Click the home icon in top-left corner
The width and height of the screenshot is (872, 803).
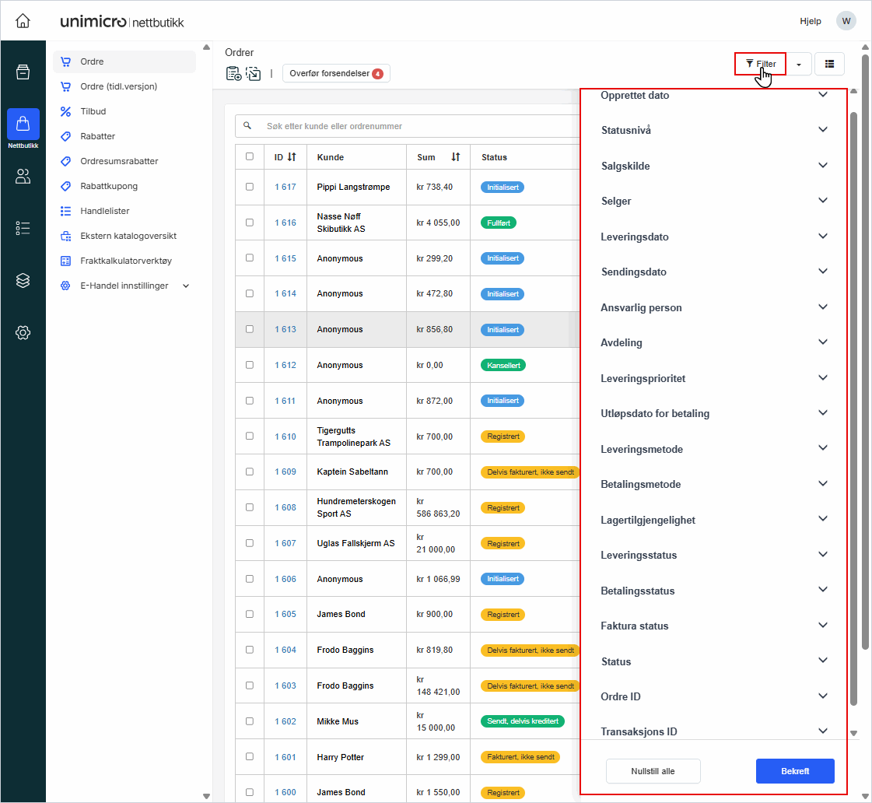click(x=23, y=21)
